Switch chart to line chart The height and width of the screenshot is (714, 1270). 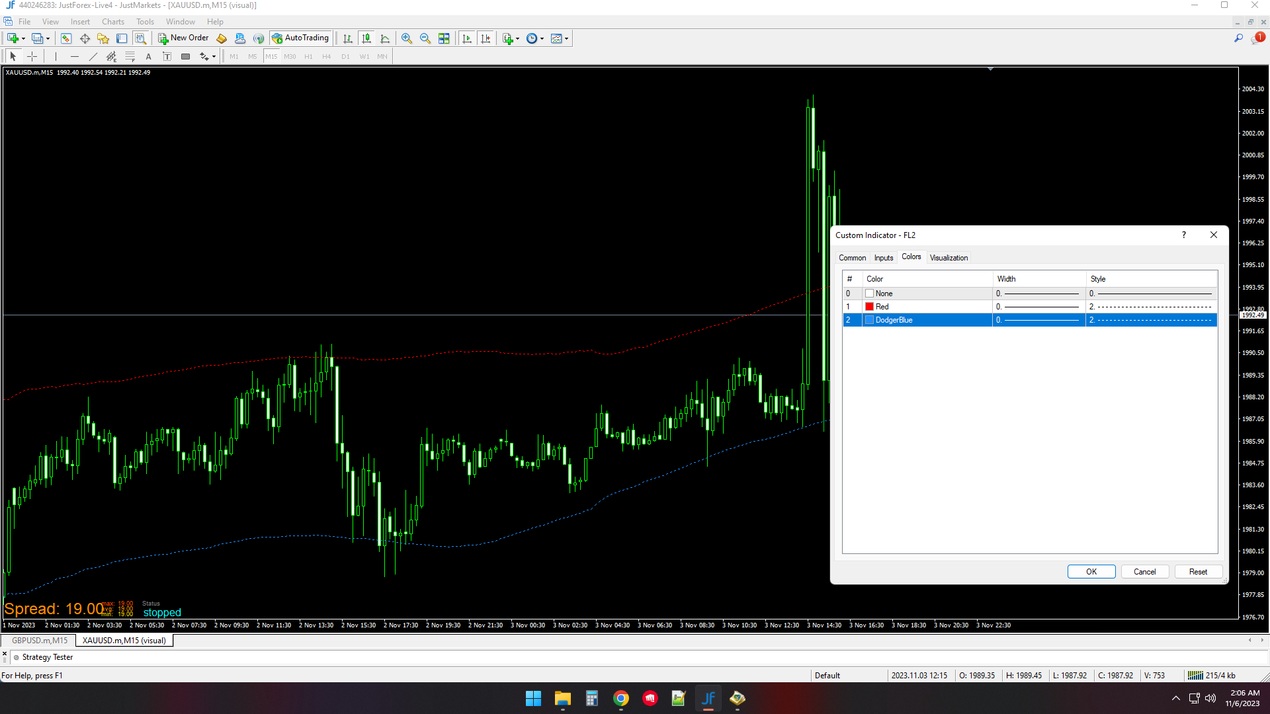[385, 38]
